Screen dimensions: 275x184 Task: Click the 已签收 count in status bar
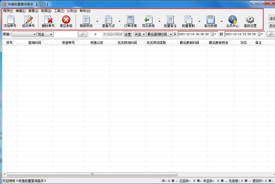[189, 181]
